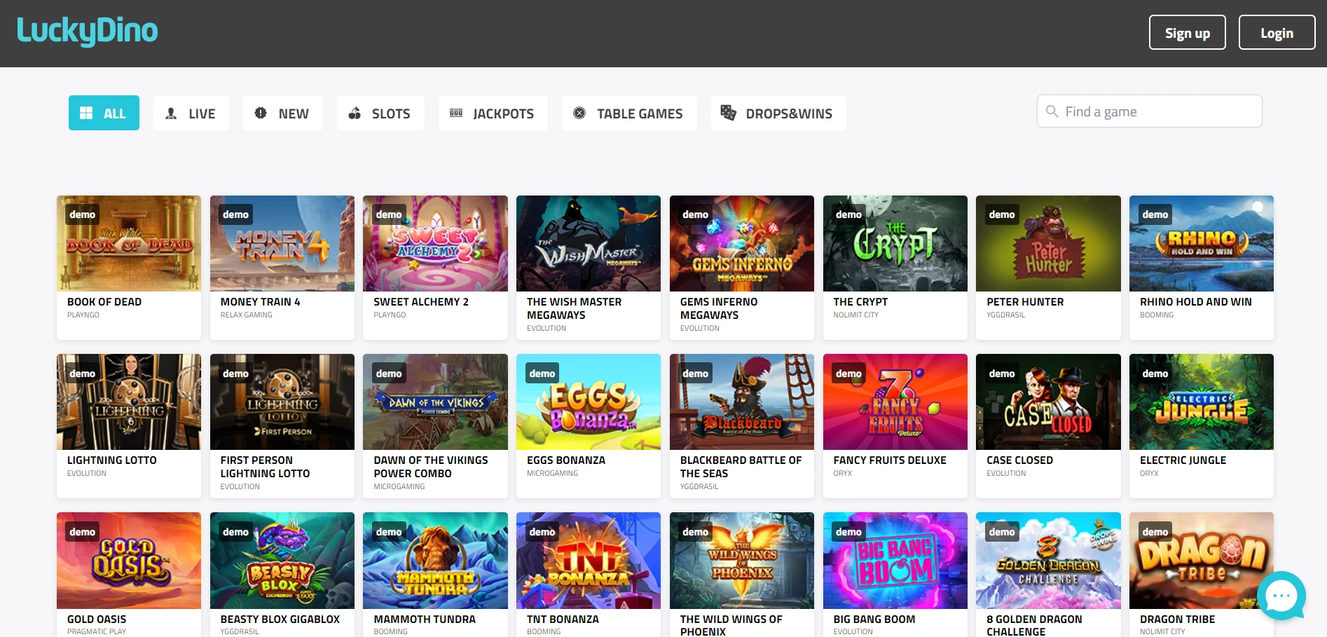Select the ALL games tab
This screenshot has width=1327, height=637.
click(104, 113)
